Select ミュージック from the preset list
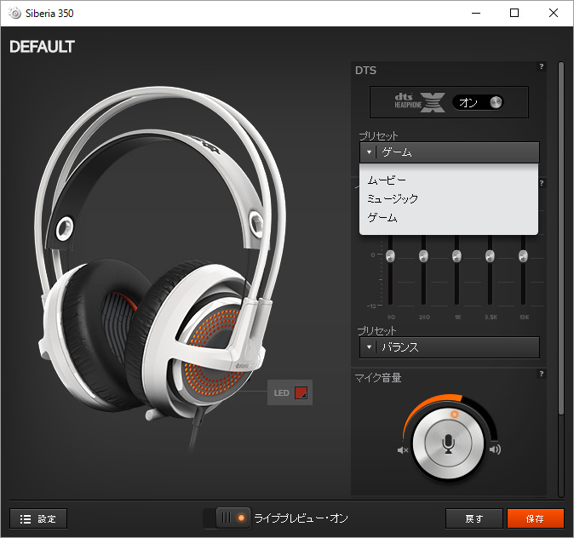The width and height of the screenshot is (574, 538). (393, 198)
